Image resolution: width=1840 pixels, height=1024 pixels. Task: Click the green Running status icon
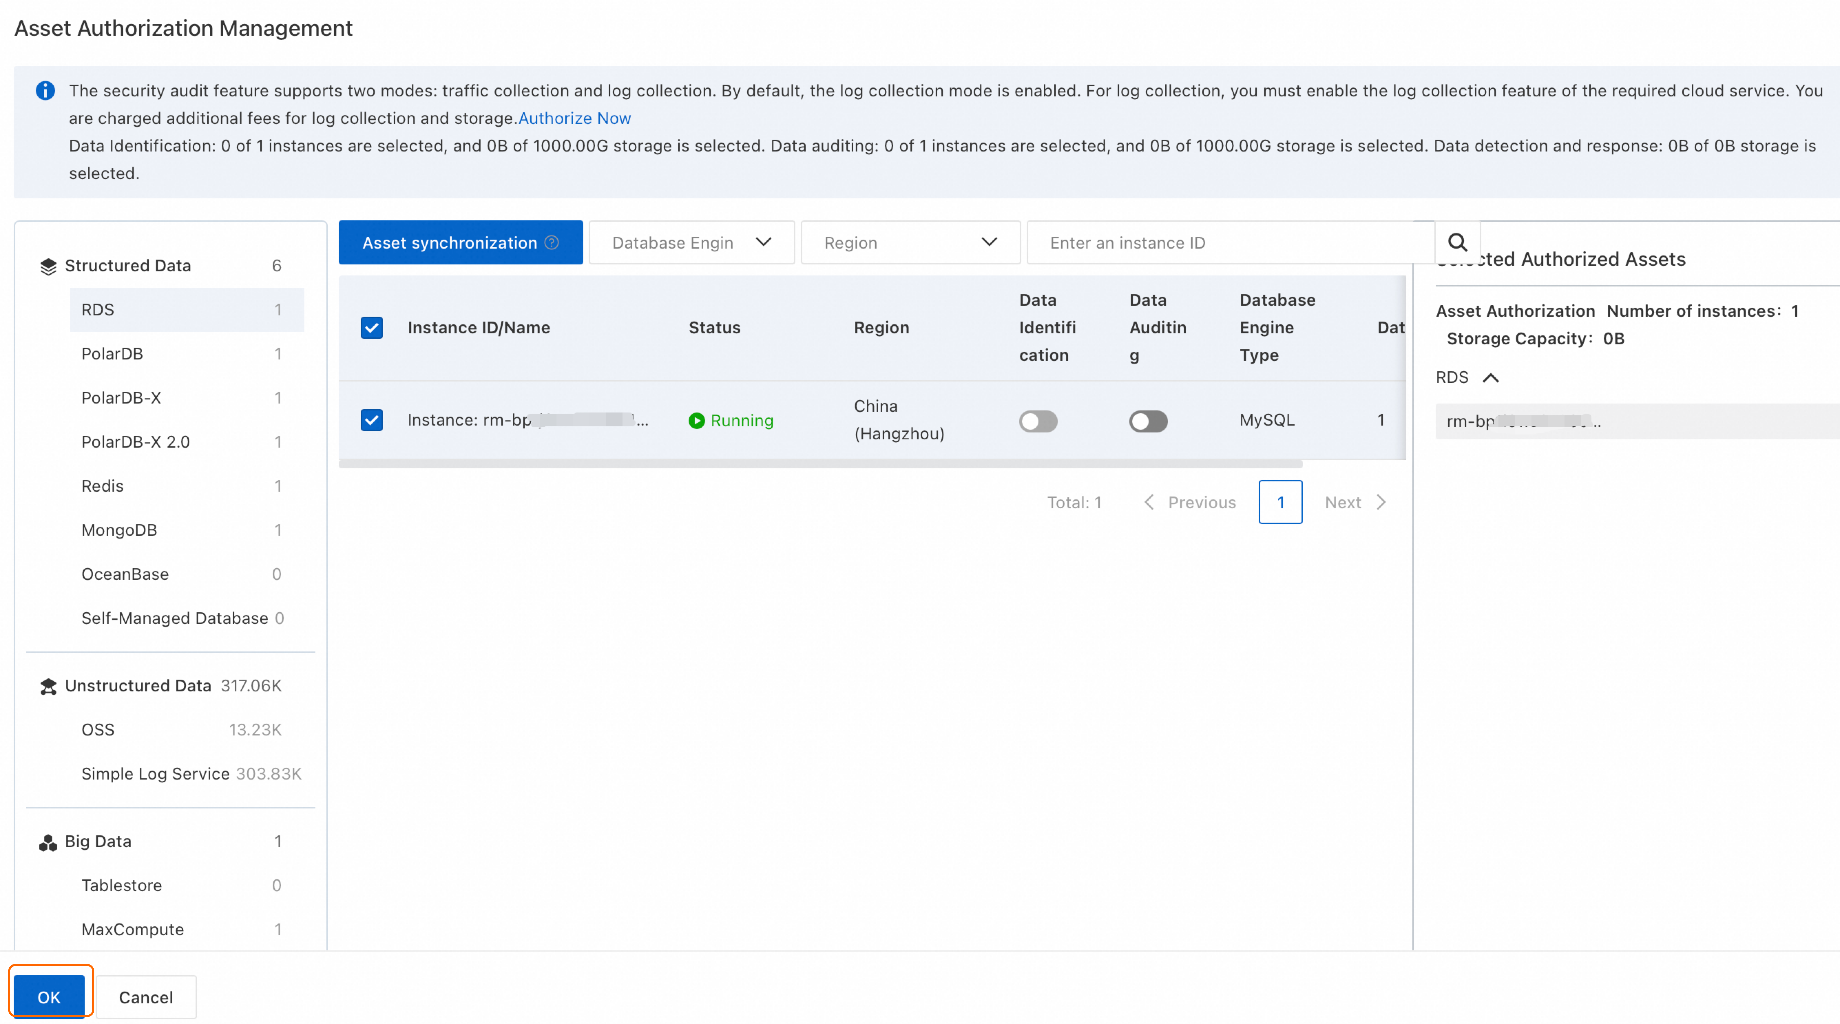pos(697,421)
